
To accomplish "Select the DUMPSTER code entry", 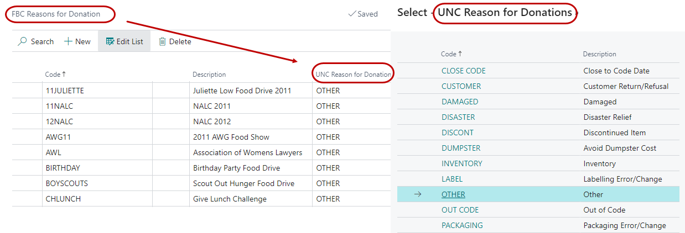I will pyautogui.click(x=460, y=148).
